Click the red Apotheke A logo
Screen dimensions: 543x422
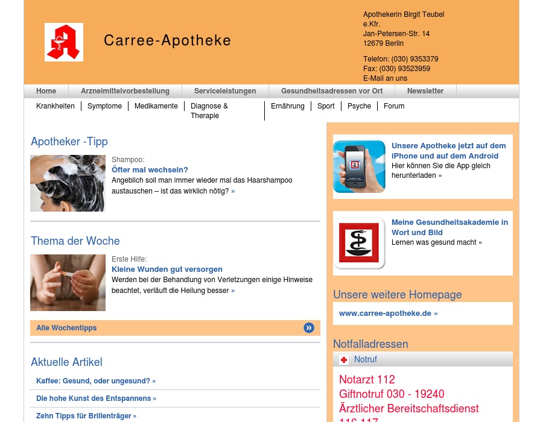64,42
